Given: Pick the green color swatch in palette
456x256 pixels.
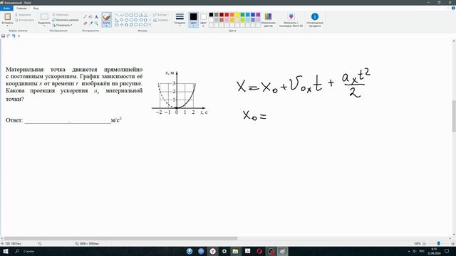Looking at the screenshot, I should click(x=242, y=14).
